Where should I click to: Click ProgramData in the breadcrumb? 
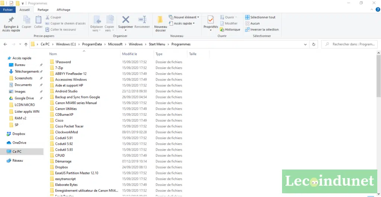point(92,45)
